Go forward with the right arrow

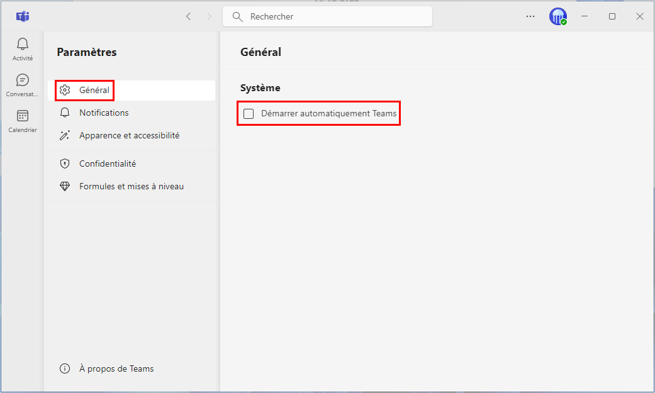210,16
